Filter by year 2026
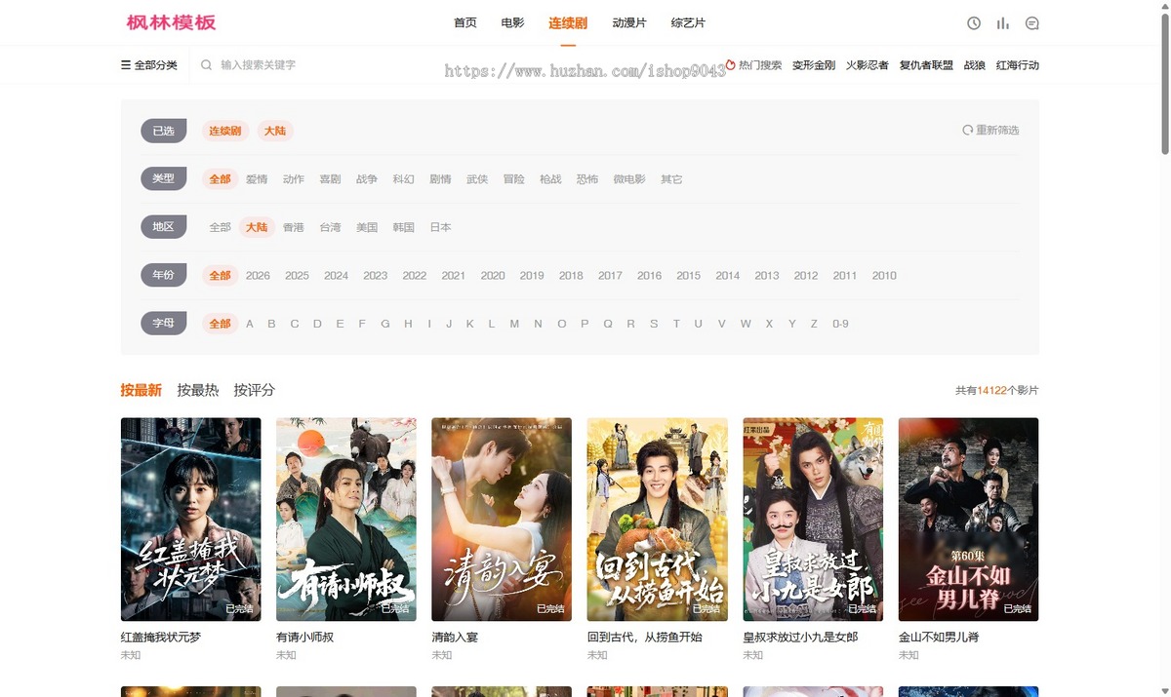 [x=258, y=276]
